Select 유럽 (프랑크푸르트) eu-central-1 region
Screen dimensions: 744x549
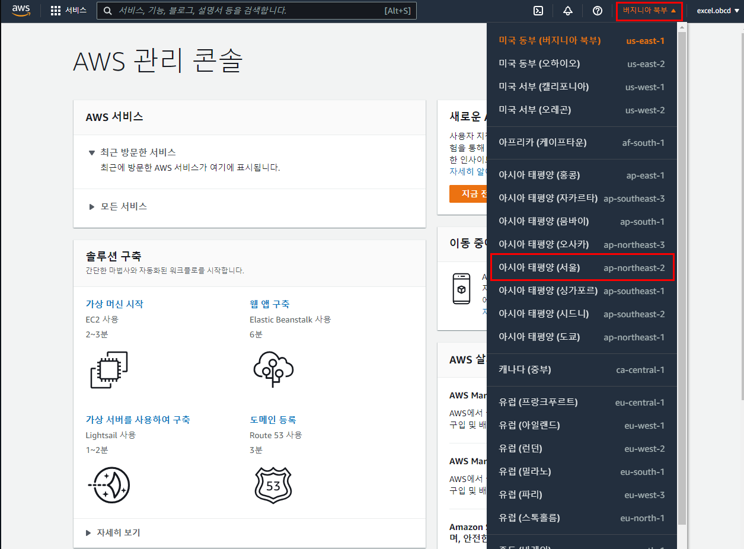pos(582,402)
